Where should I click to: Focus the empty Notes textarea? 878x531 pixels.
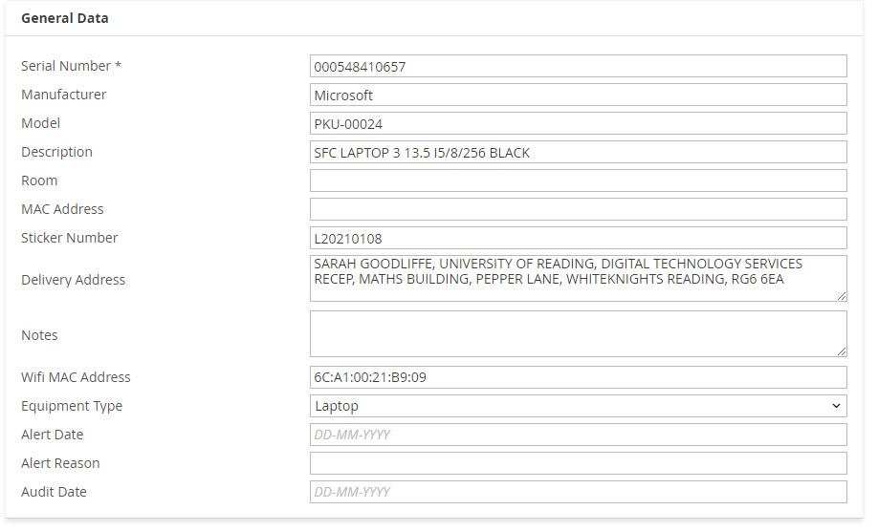578,334
